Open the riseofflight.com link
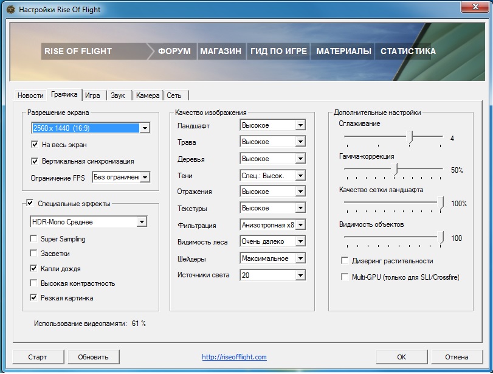 coord(234,357)
